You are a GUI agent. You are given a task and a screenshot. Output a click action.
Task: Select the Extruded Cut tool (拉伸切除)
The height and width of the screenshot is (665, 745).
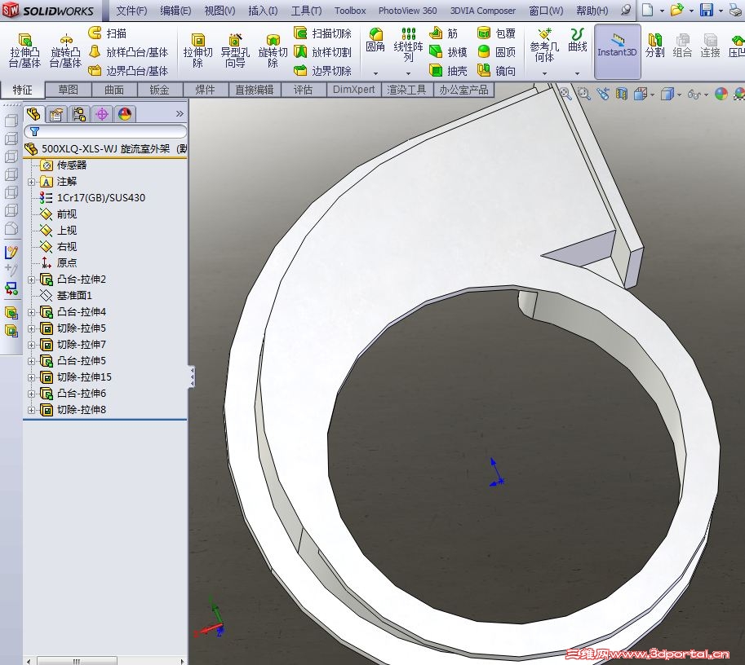coord(197,51)
